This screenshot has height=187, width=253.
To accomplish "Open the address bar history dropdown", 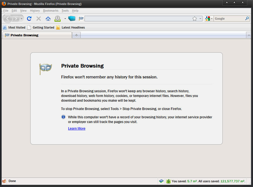I will (200, 19).
